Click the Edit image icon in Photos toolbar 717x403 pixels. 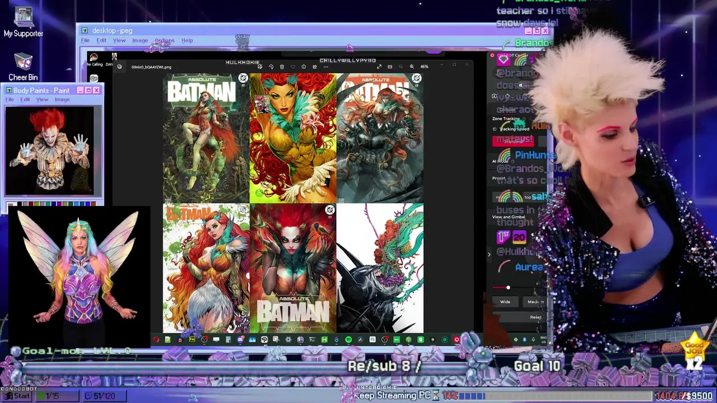[260, 67]
